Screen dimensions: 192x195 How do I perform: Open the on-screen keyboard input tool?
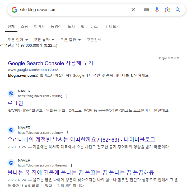pyautogui.click(x=146, y=10)
